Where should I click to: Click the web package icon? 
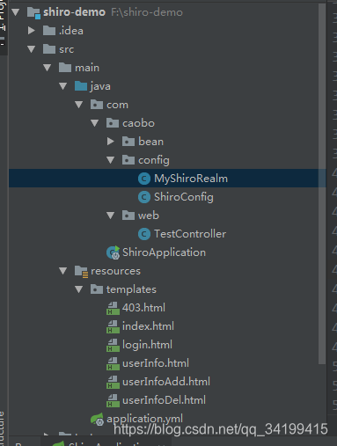pyautogui.click(x=128, y=216)
